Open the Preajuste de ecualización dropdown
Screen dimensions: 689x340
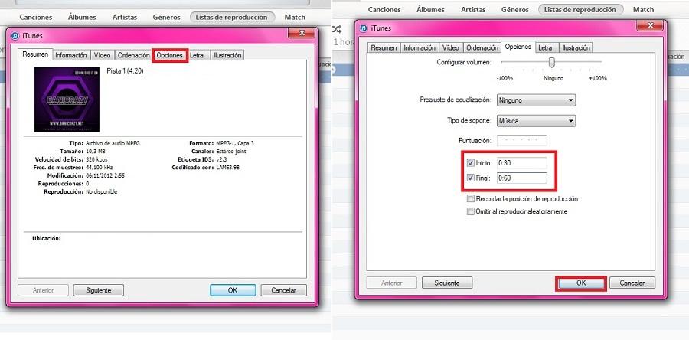click(x=535, y=100)
